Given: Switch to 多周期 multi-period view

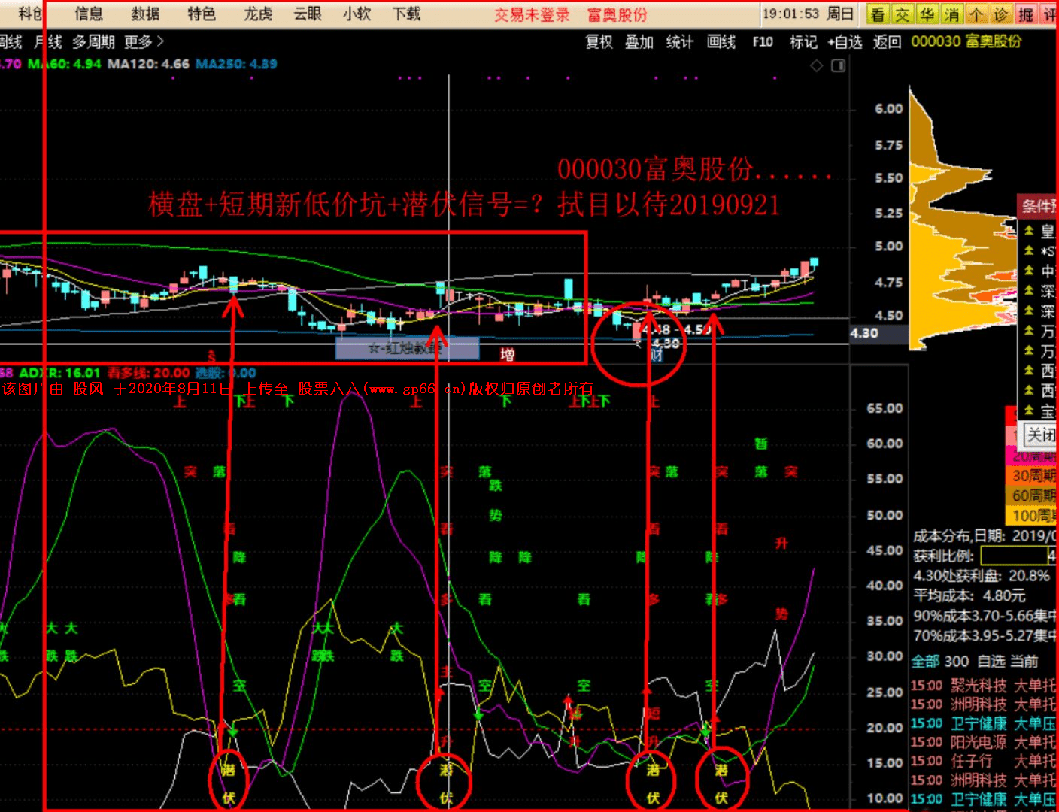Looking at the screenshot, I should (94, 42).
